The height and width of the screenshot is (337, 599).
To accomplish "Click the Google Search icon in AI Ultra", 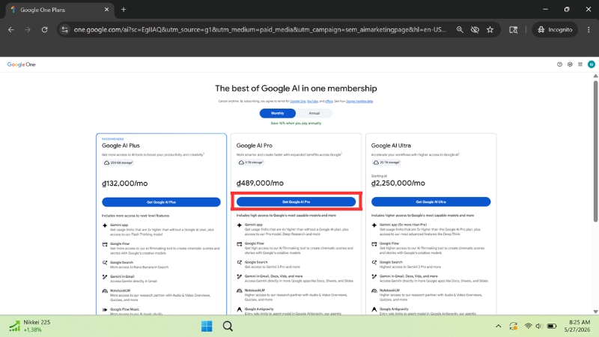I will point(374,263).
